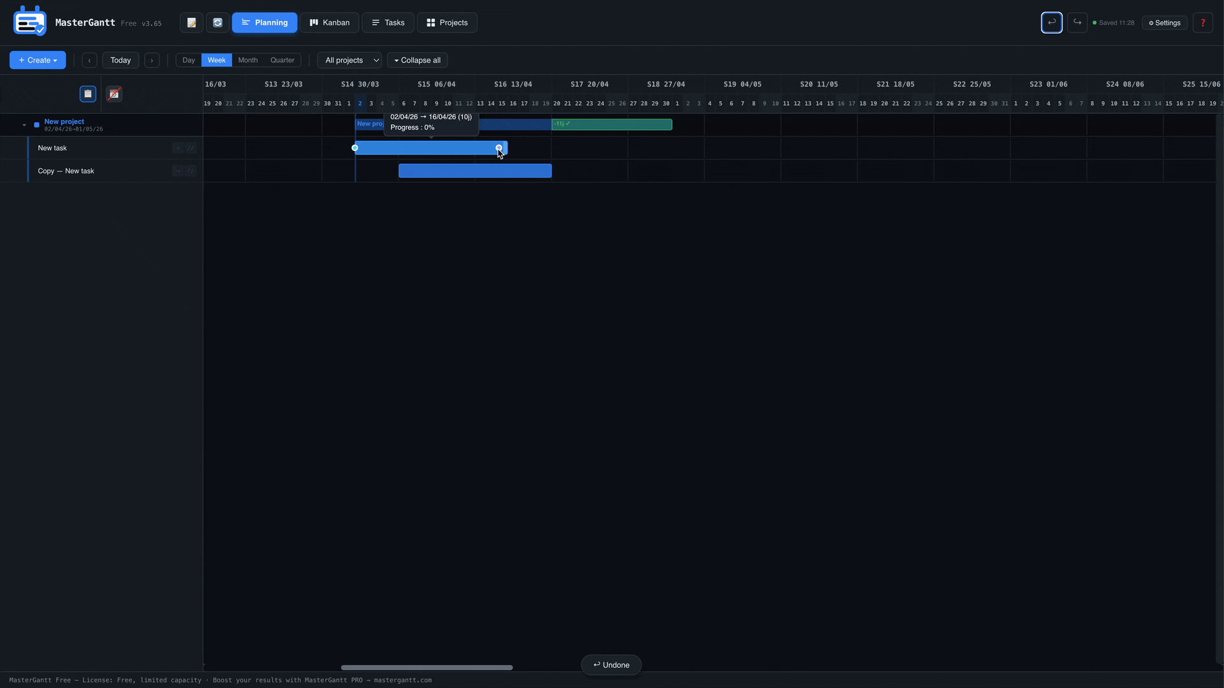Click the blue New project color square
This screenshot has height=688, width=1224.
[x=36, y=125]
